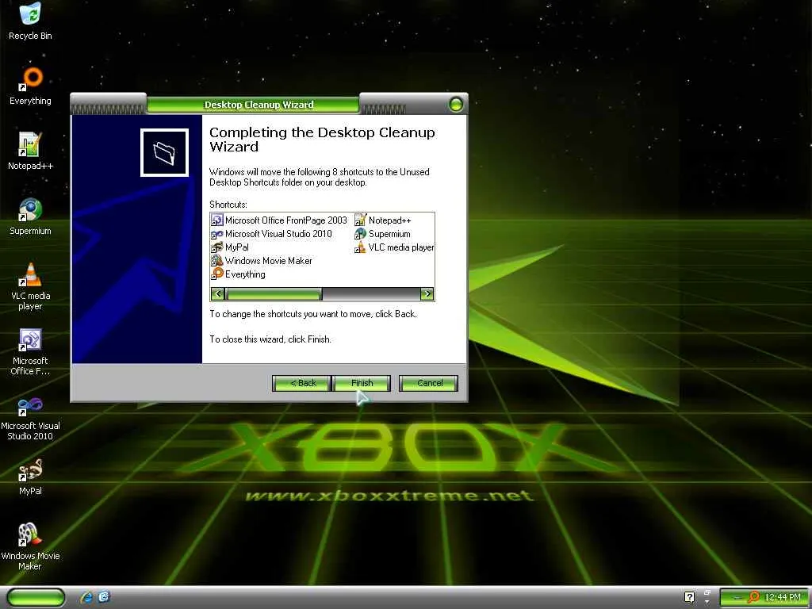Select the 'VLC media player' list entry text
This screenshot has width=812, height=609.
click(401, 247)
